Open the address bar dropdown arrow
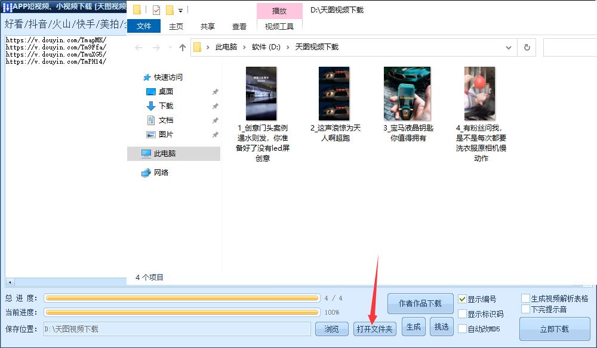 tap(508, 47)
